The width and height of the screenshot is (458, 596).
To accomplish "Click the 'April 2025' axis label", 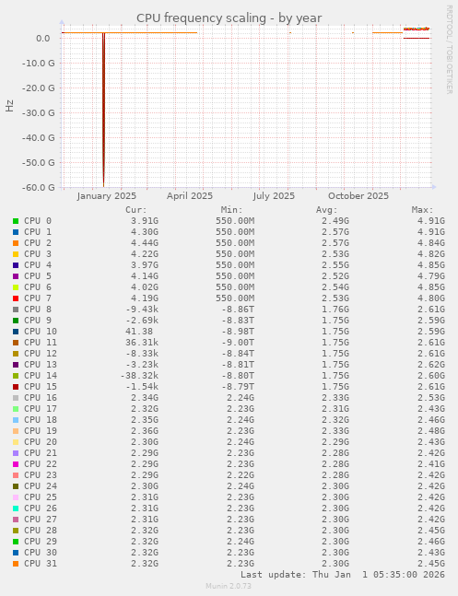I will click(190, 196).
